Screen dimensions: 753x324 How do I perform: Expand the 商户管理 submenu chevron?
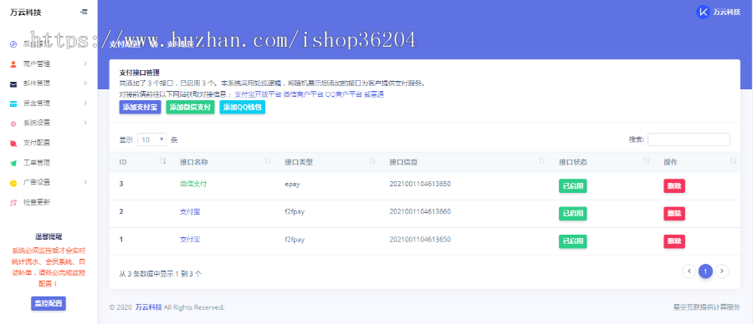pyautogui.click(x=85, y=63)
